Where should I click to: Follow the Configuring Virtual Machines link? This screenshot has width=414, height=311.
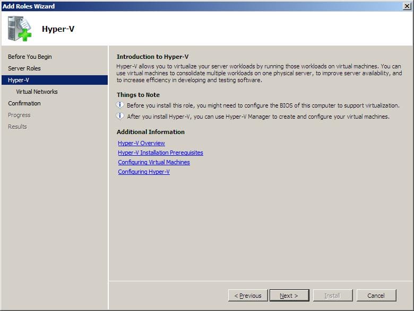[154, 162]
